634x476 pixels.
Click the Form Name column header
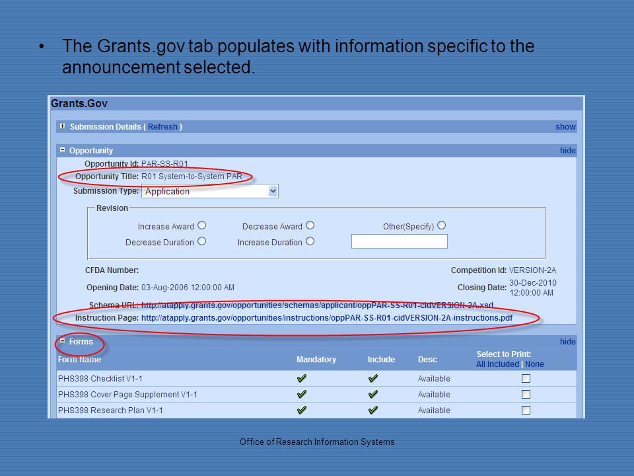pos(79,360)
